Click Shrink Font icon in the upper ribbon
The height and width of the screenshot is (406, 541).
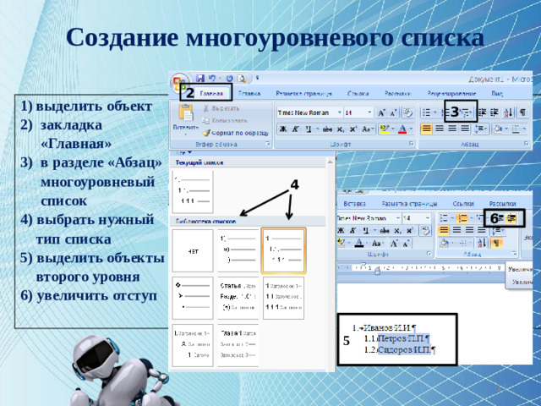coord(393,112)
